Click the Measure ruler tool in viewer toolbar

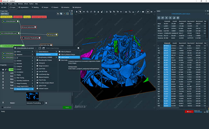pos(126,12)
